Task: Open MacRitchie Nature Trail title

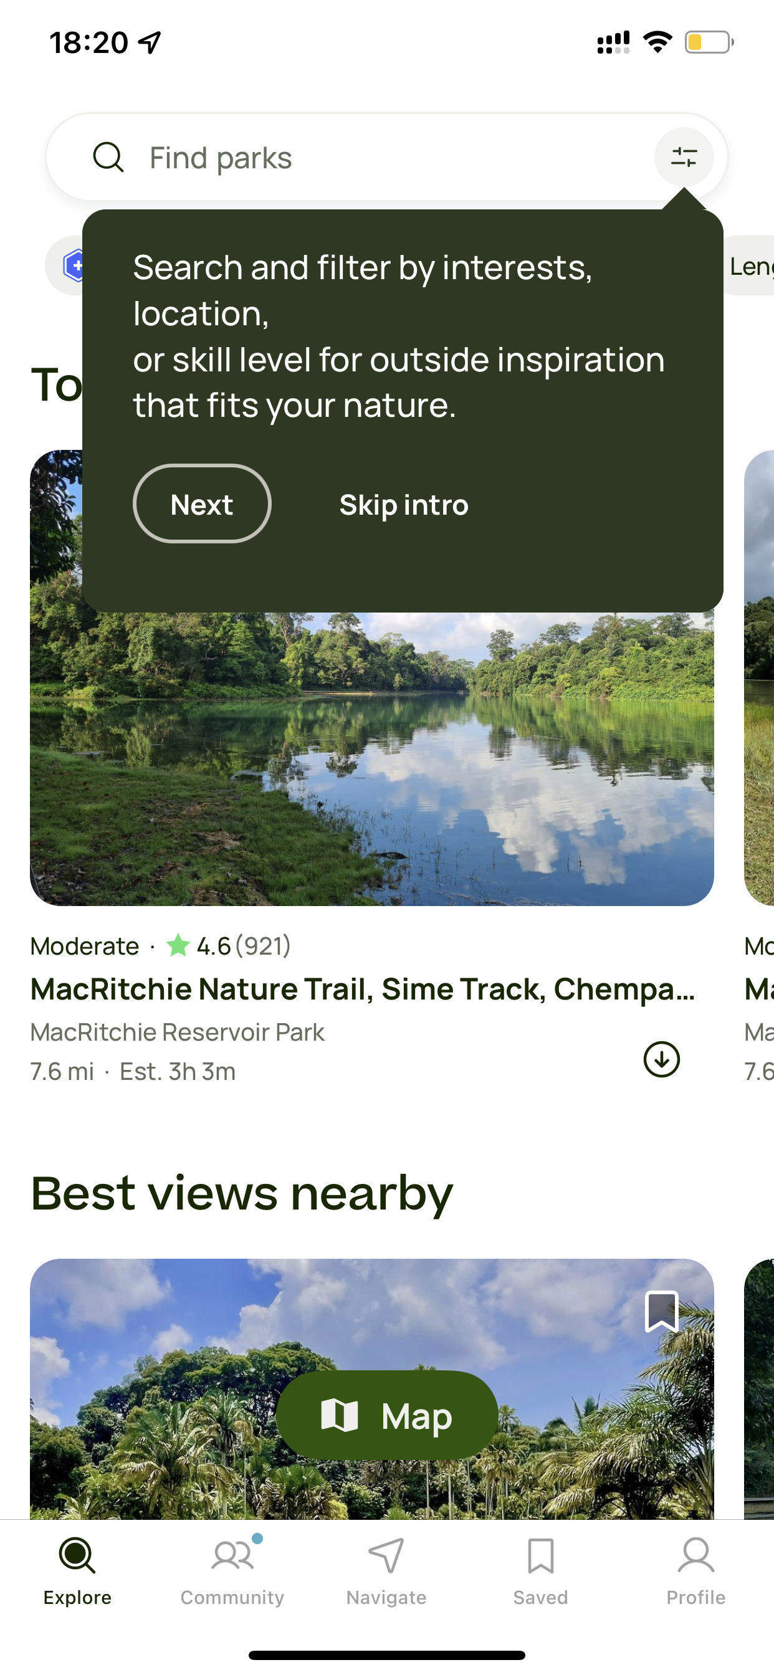Action: click(x=363, y=989)
